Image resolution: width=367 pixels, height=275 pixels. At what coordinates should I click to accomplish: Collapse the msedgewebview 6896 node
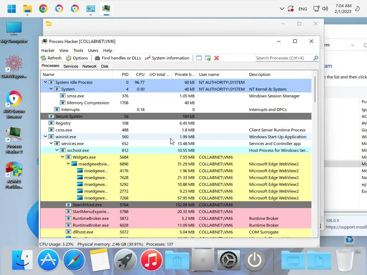point(68,163)
